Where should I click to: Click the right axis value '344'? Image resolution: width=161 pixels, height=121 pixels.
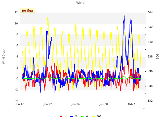coord(150,12)
